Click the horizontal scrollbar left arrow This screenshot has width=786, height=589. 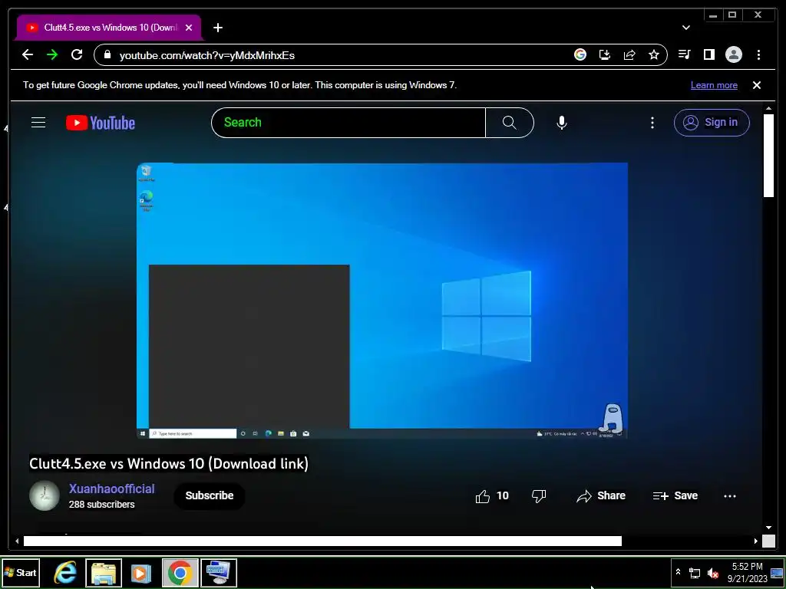(17, 541)
